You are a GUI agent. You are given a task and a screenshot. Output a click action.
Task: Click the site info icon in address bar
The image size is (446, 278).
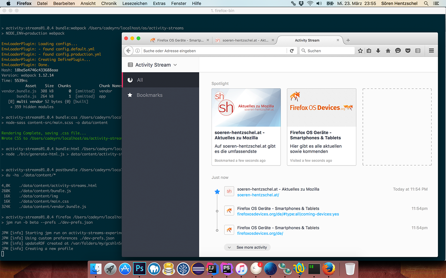[138, 51]
